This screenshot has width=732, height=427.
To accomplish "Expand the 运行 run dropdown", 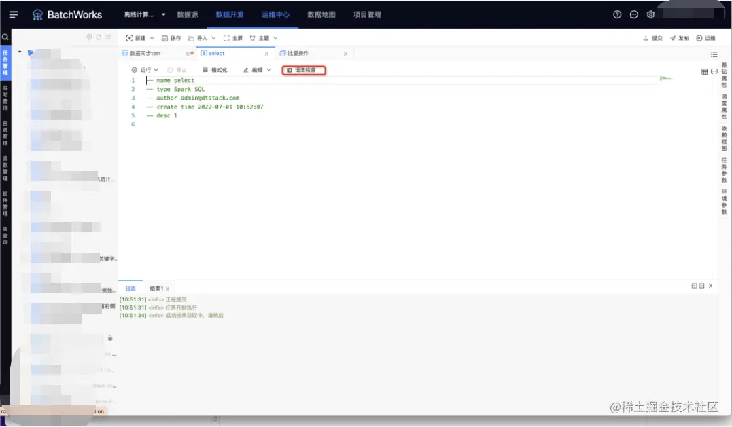I will 156,70.
